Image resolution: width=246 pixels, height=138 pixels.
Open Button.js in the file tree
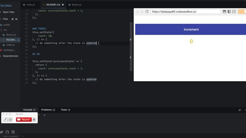pos(11,35)
